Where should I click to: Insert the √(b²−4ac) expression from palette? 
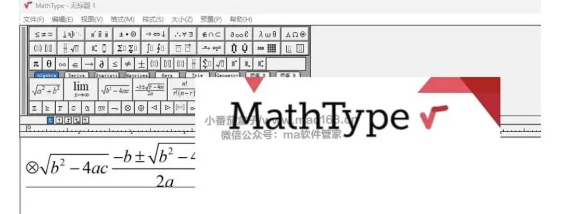116,89
